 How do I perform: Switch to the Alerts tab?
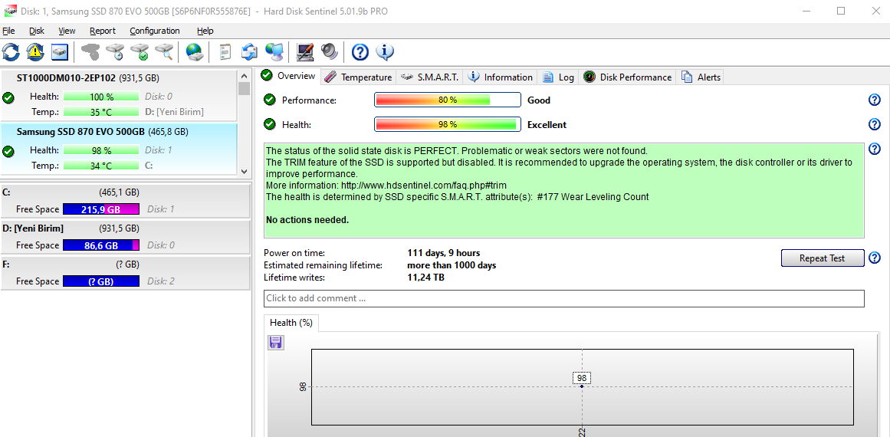701,77
